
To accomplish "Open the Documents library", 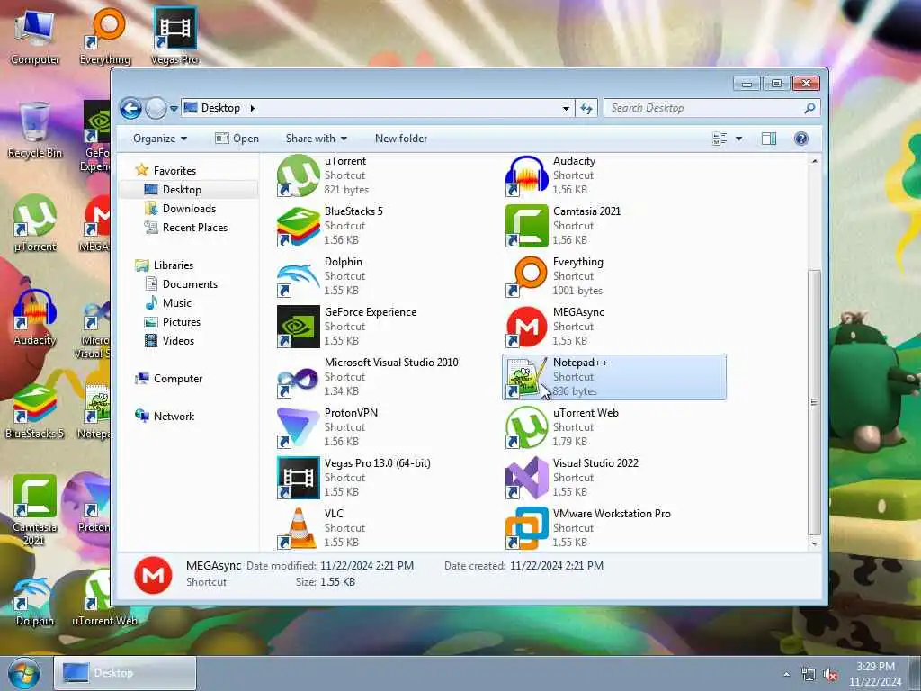I will [x=190, y=283].
